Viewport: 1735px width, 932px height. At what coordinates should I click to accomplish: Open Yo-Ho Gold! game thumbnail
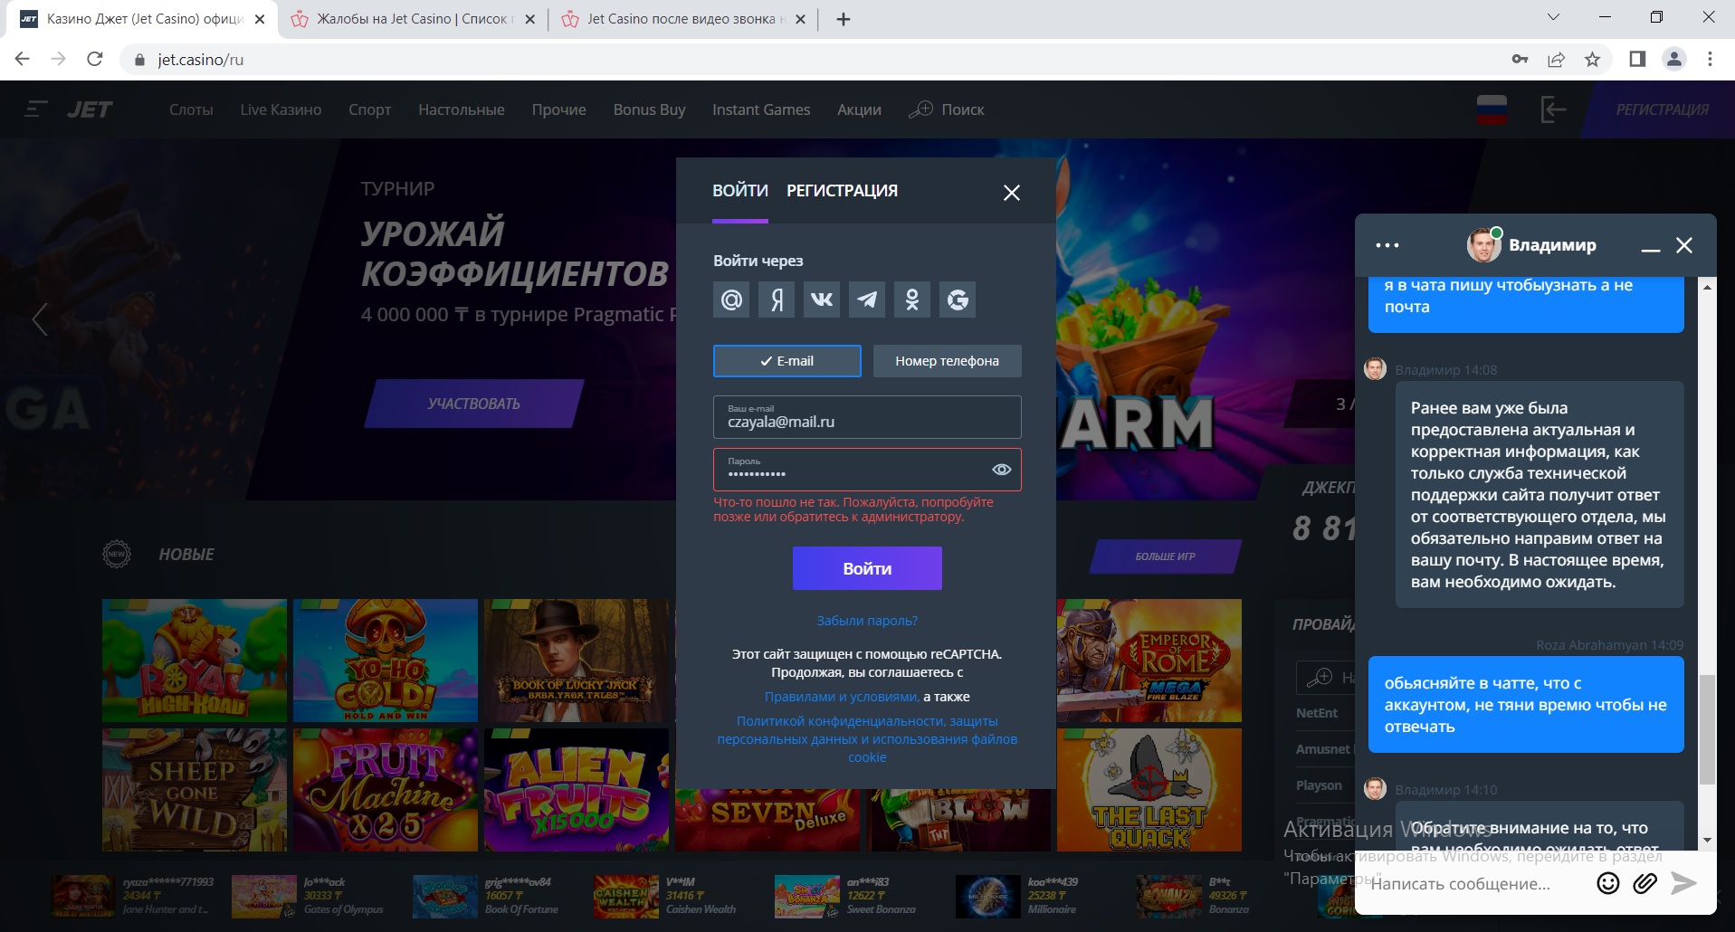pos(386,661)
